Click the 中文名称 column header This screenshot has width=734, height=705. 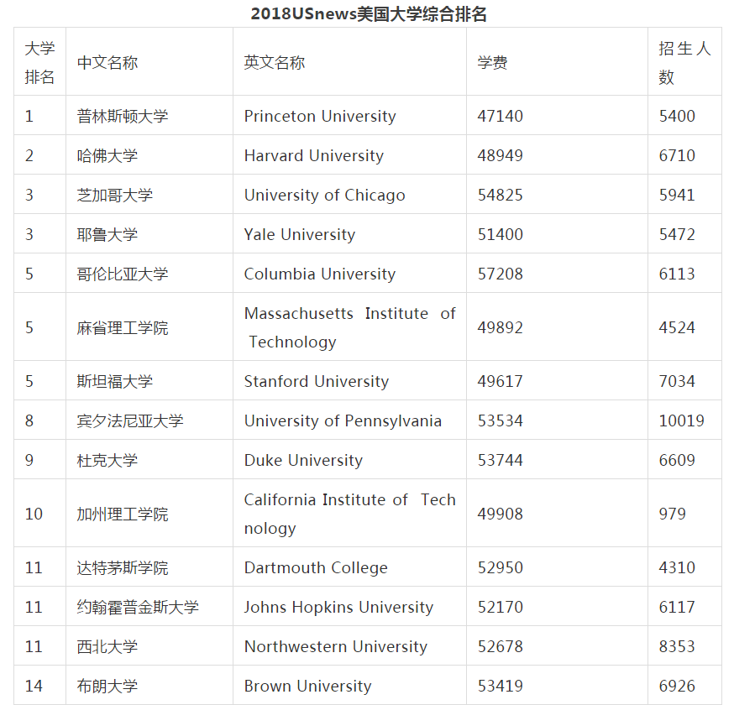[107, 63]
